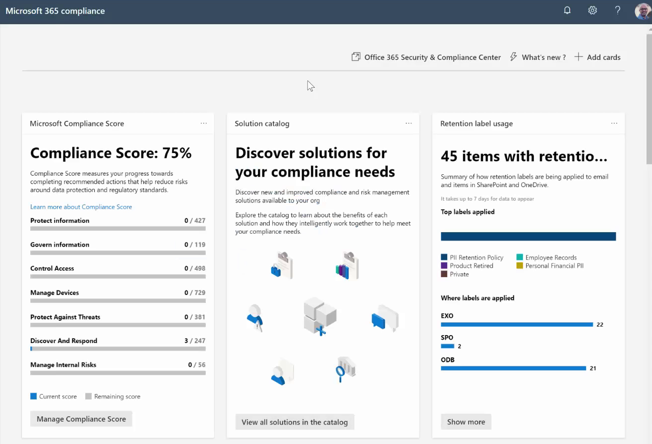
Task: Click the ODB bar showing 21
Action: pyautogui.click(x=514, y=368)
